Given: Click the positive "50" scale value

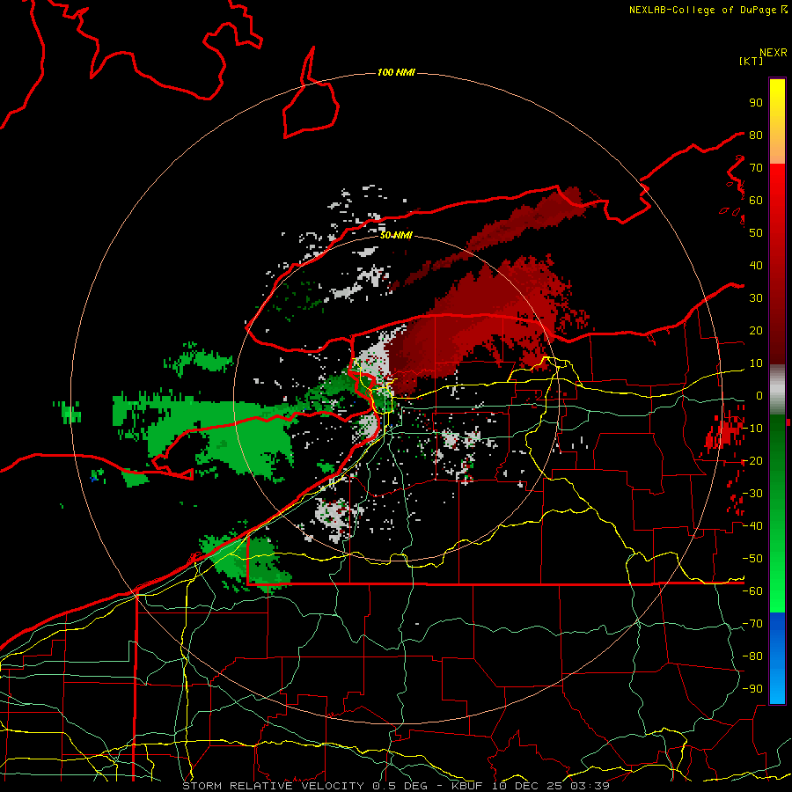Looking at the screenshot, I should point(756,233).
